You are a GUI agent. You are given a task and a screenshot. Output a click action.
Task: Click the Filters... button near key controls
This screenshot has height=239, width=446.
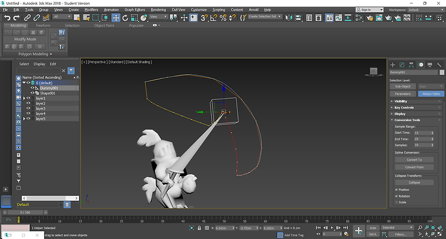[x=400, y=234]
